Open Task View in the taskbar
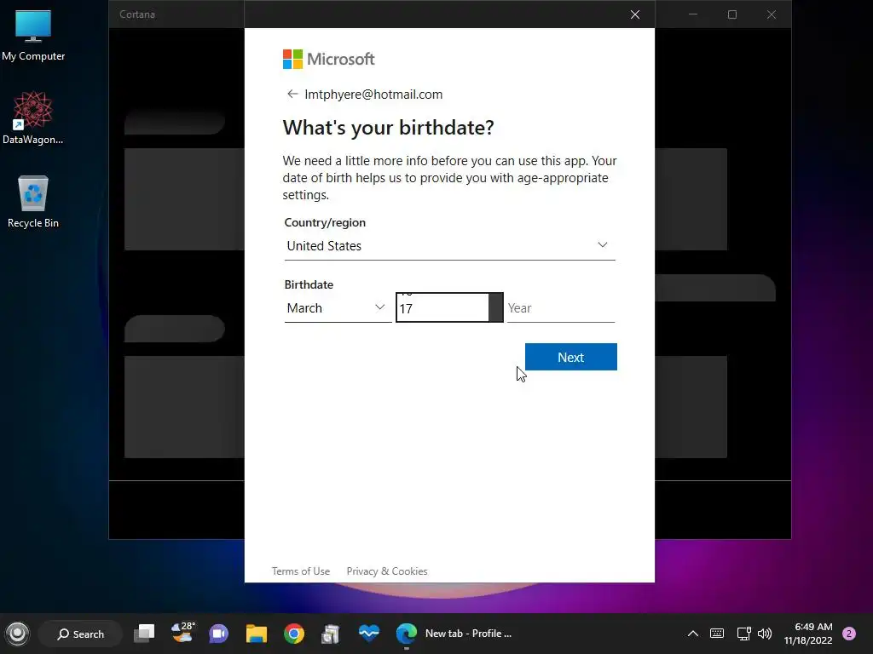 pyautogui.click(x=144, y=634)
